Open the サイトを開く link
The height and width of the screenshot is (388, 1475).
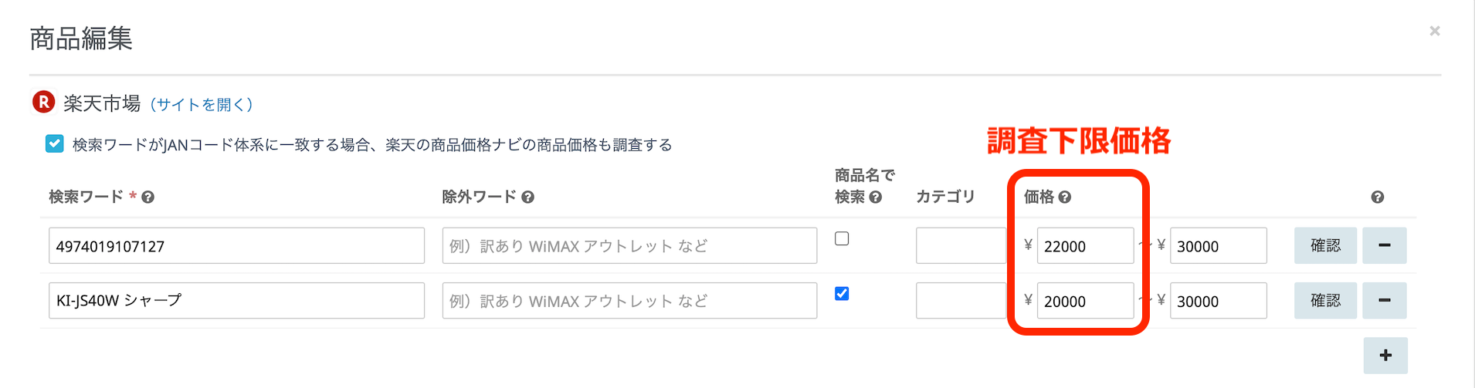click(x=202, y=104)
